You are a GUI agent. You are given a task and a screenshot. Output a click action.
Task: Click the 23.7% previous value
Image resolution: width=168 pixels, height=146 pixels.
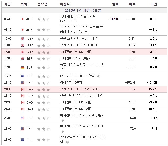(153, 102)
